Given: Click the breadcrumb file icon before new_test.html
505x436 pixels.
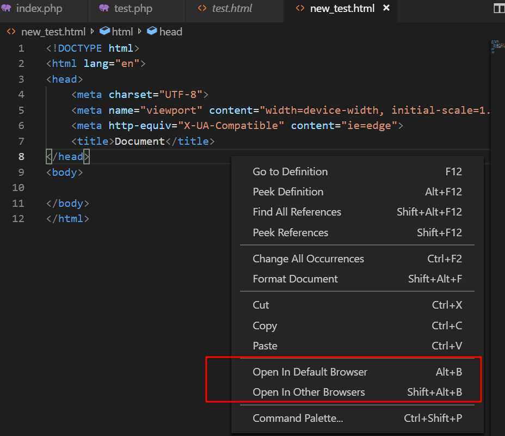Looking at the screenshot, I should [11, 32].
